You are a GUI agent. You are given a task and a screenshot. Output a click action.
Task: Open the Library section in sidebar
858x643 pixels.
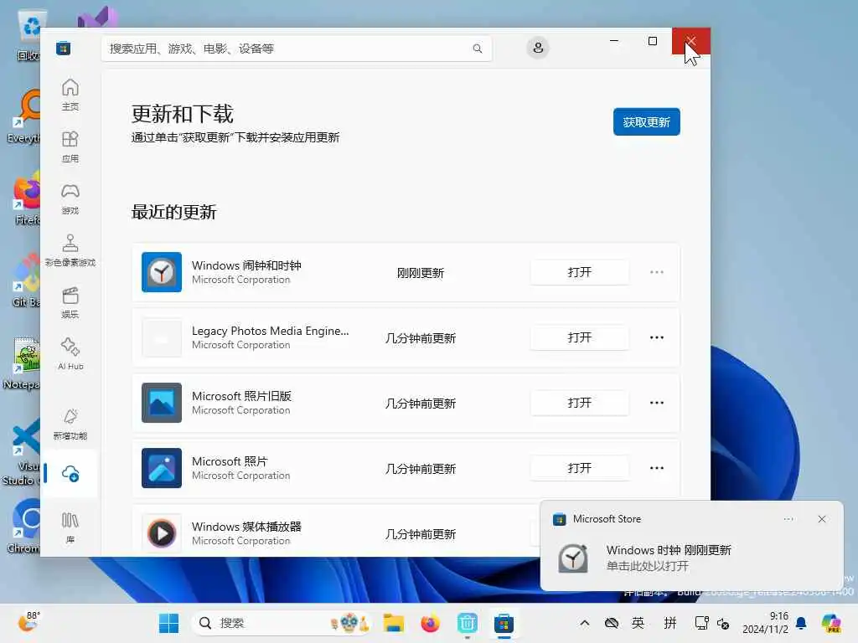click(x=70, y=527)
